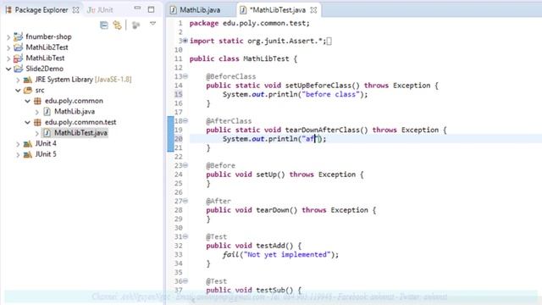This screenshot has height=305, width=542.
Task: Minimize the Package Explorer view
Action: click(x=137, y=8)
